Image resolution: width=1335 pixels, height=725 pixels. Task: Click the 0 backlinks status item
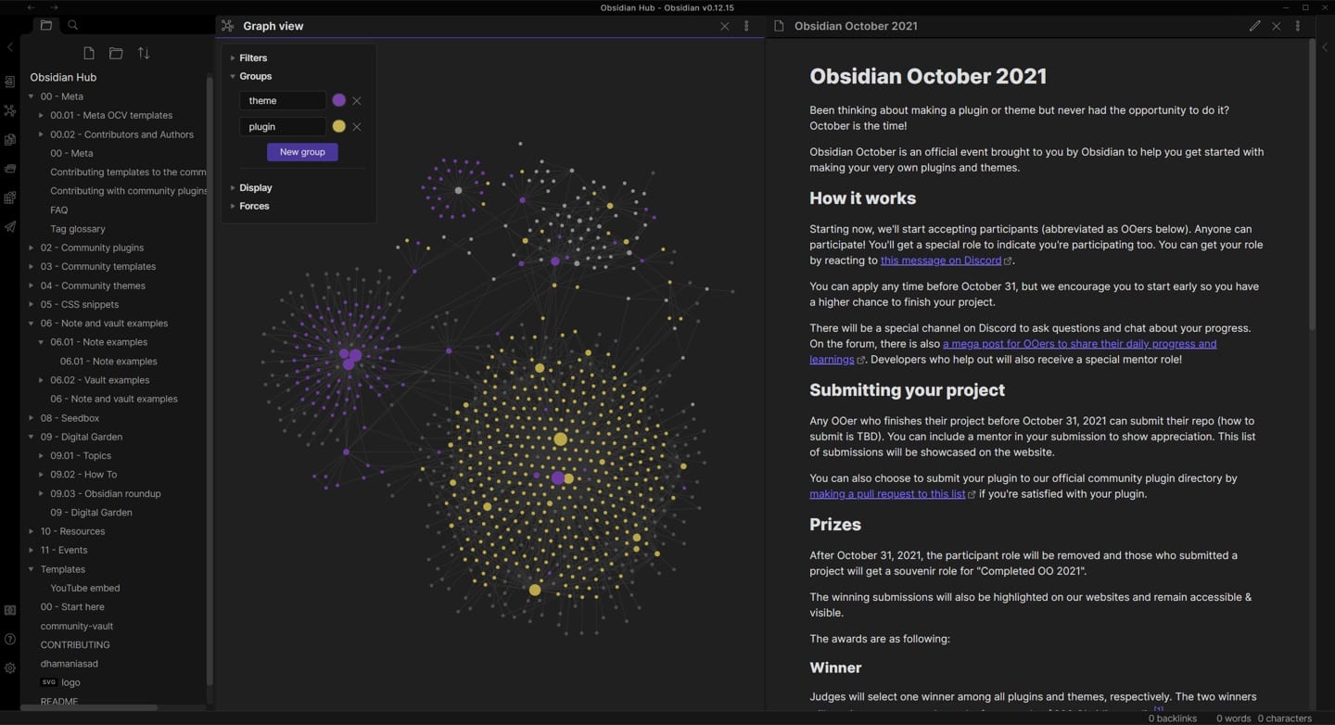[x=1173, y=719]
